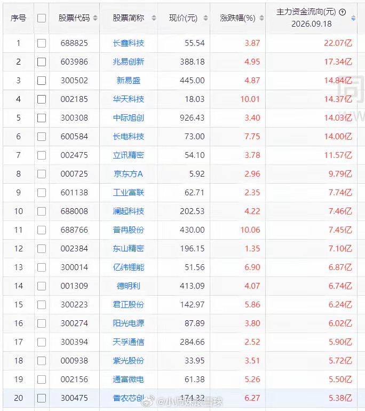Click the 现价(元) header label

point(183,18)
